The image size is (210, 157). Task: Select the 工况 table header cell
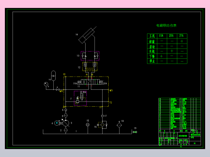click(152, 36)
